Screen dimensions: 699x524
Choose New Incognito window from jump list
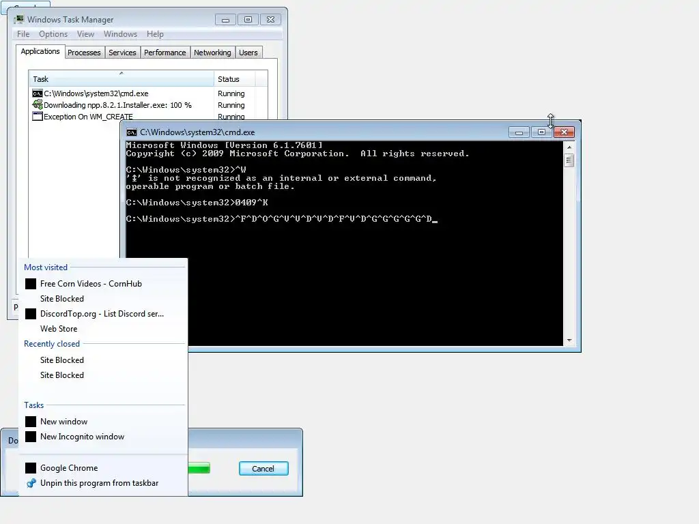pos(104,437)
